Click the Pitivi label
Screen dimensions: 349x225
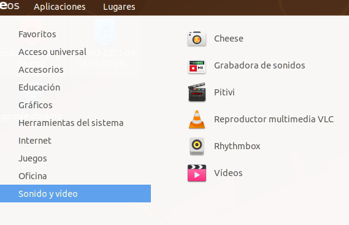point(224,92)
